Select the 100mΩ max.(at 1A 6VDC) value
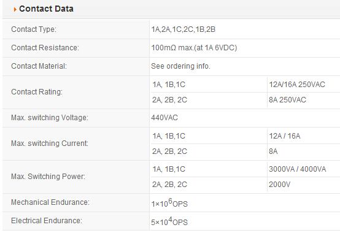Viewport: 340px width, 241px height. (x=194, y=48)
